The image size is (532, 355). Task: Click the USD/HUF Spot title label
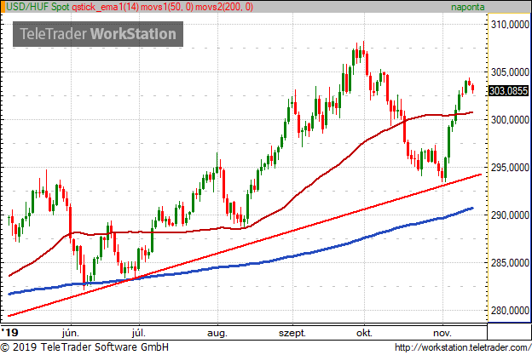[38, 7]
